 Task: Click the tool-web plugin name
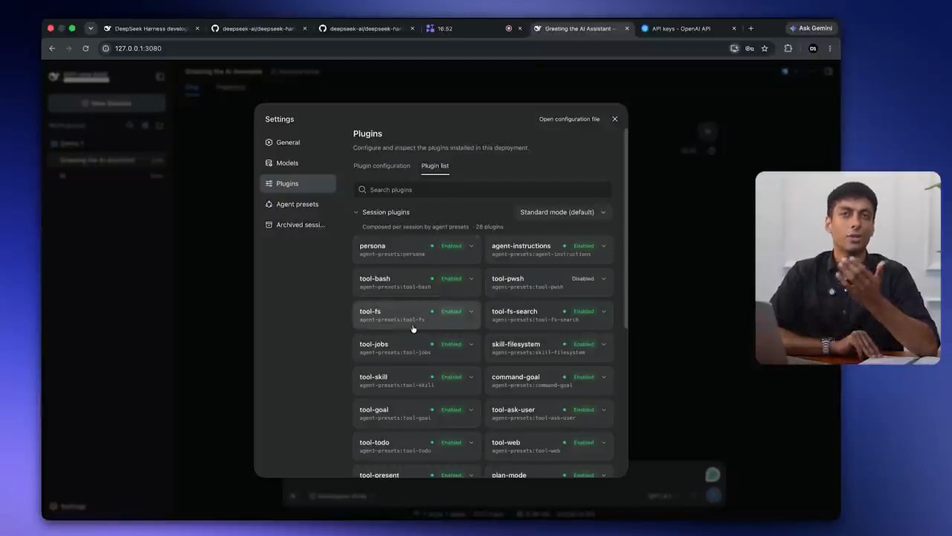pos(506,442)
